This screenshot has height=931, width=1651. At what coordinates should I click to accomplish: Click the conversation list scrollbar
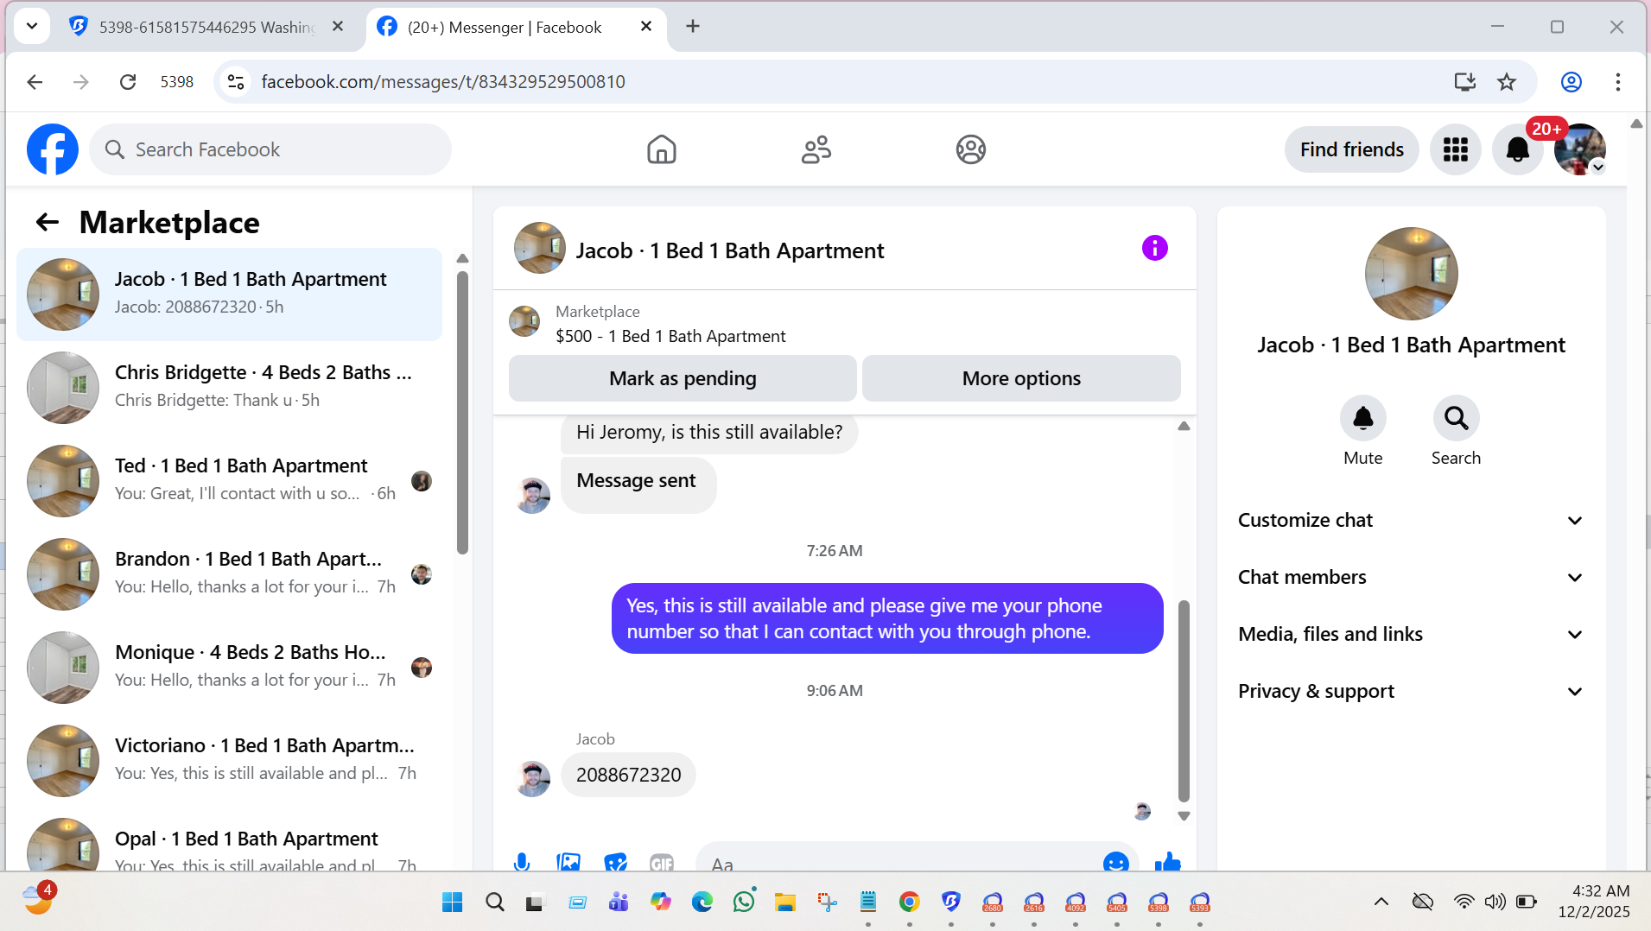click(462, 413)
